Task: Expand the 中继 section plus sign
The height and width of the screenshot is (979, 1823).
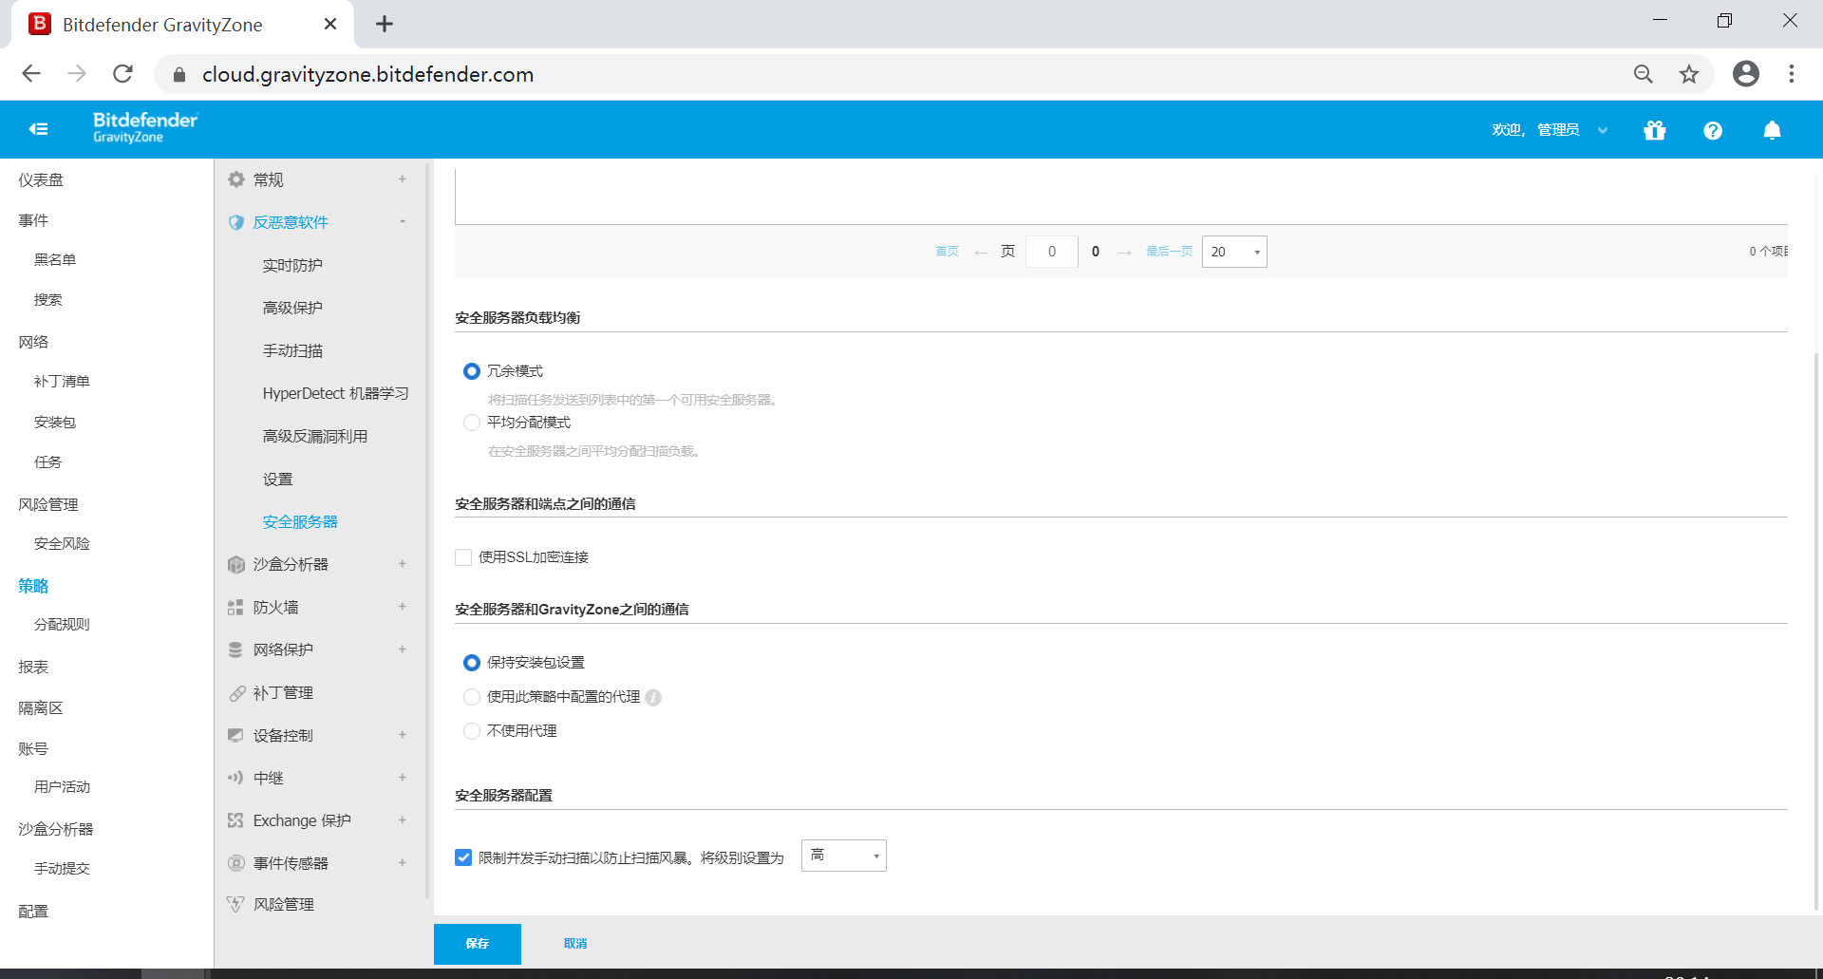Action: pyautogui.click(x=403, y=778)
